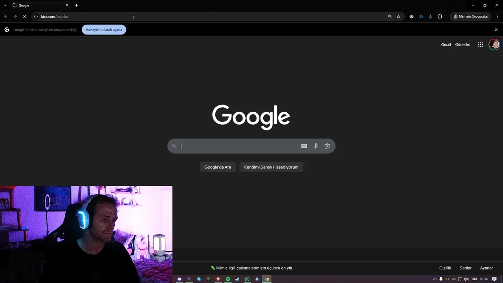
Task: Open the Merhaba Snoopcake profile chip
Action: 471,17
